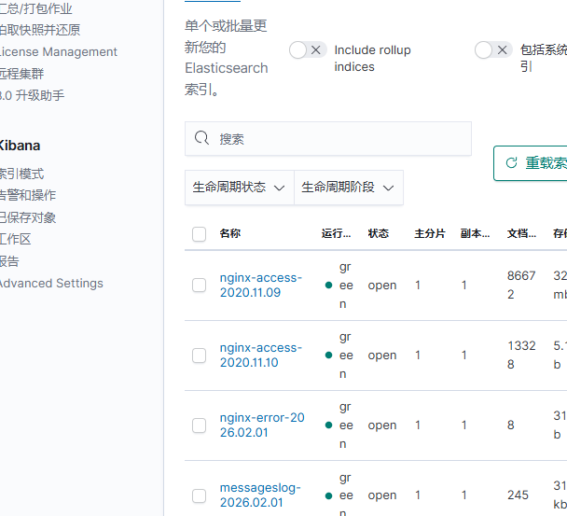Open 远程集群 in sidebar
567x516 pixels.
click(21, 74)
